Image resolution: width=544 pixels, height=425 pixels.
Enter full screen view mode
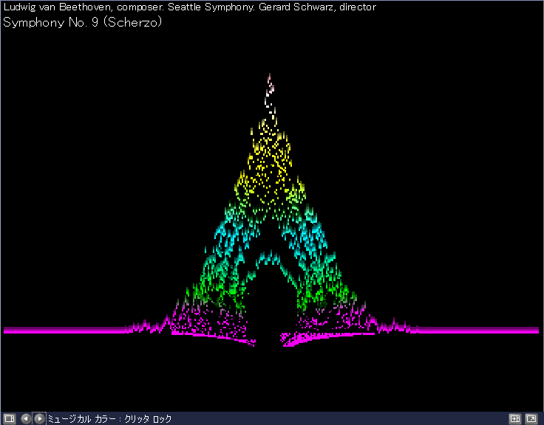pos(531,418)
